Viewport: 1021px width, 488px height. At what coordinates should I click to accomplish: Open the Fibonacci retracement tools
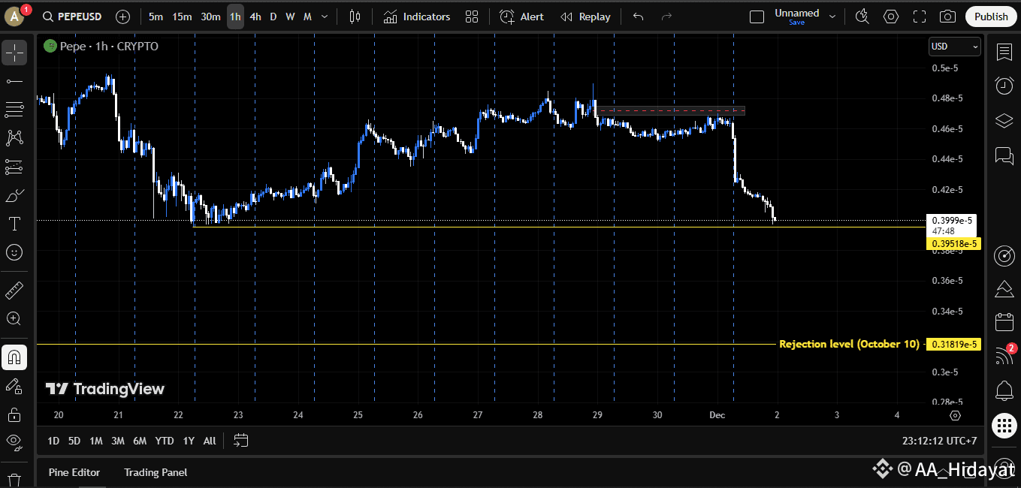click(14, 110)
